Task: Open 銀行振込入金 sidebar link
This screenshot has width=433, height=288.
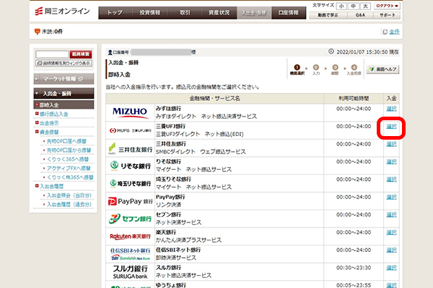Action: click(54, 114)
